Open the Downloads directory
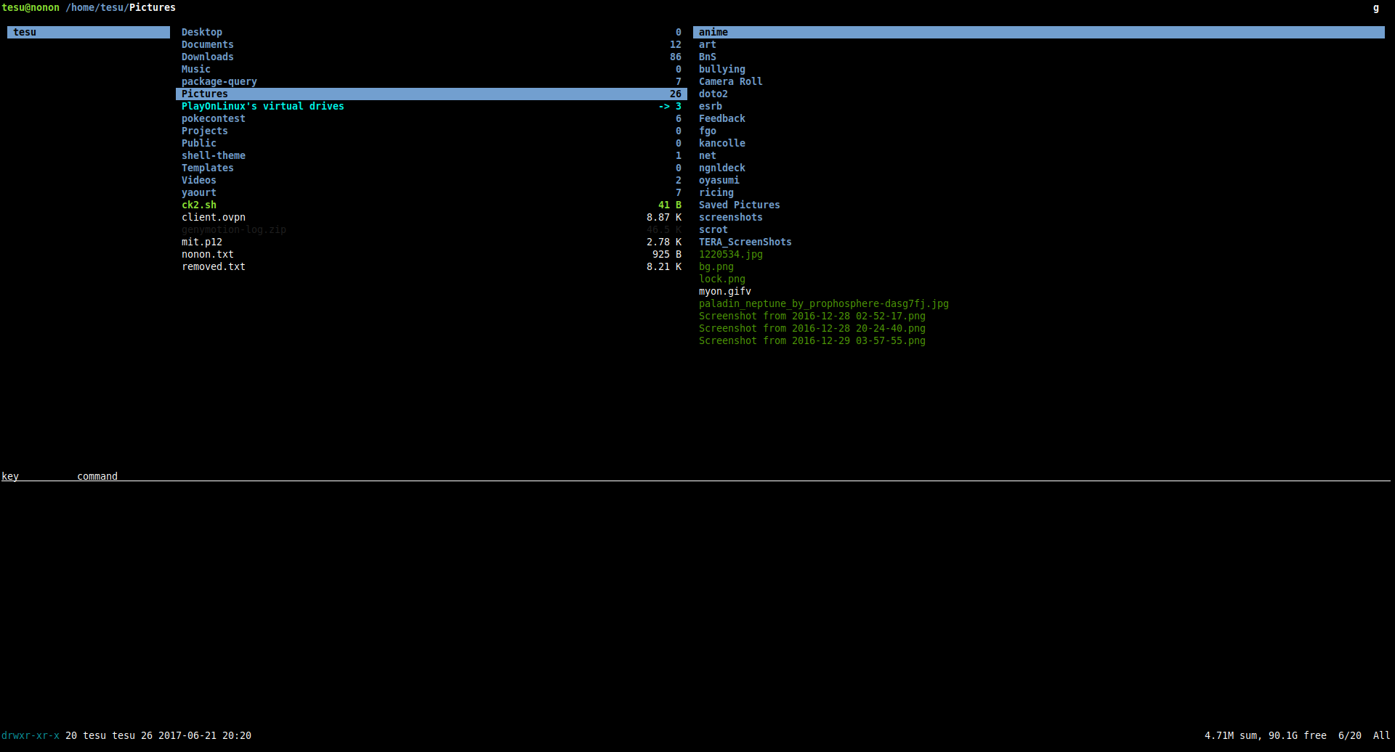Image resolution: width=1395 pixels, height=752 pixels. pos(208,57)
